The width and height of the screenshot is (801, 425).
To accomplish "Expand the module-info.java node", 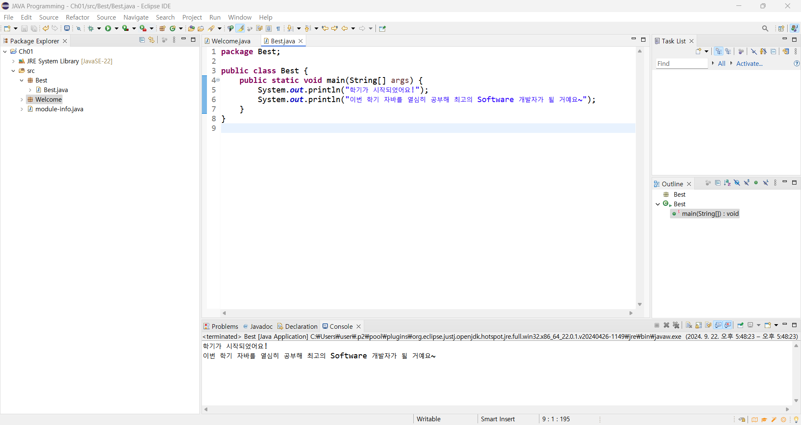I will coord(22,109).
